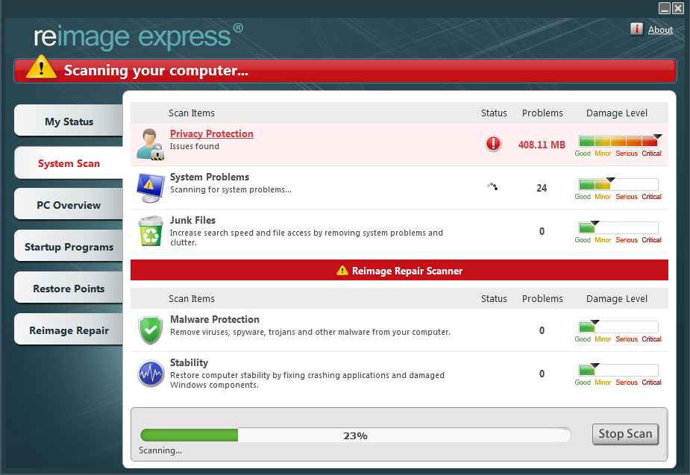
Task: Click the Issues found text
Action: [195, 146]
